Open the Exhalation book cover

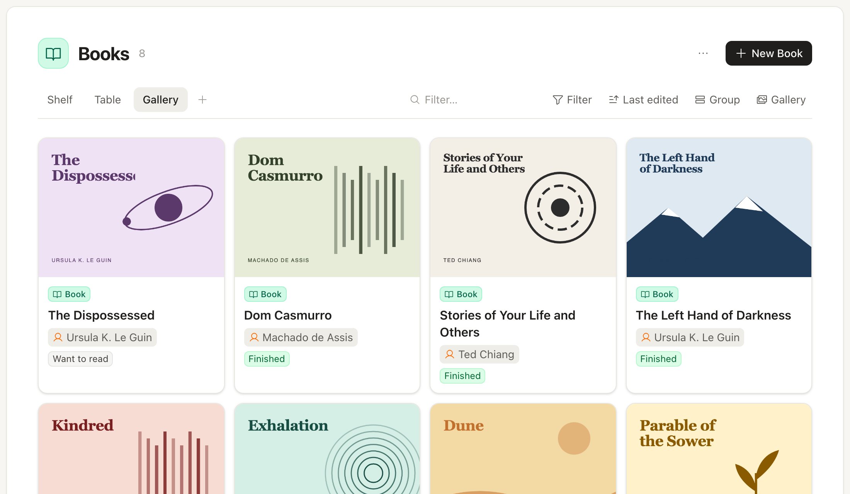(x=327, y=449)
